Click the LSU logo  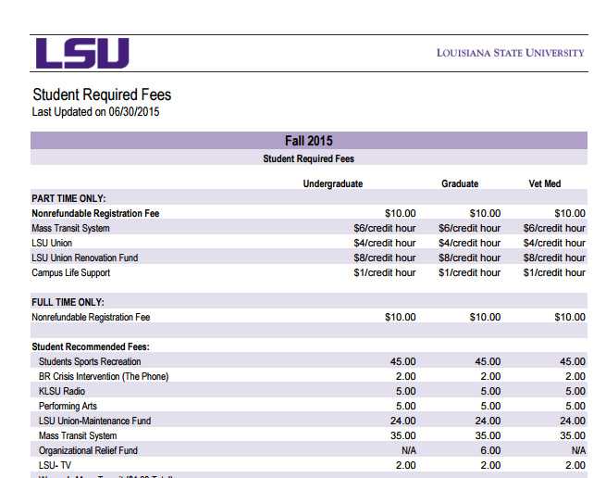82,53
